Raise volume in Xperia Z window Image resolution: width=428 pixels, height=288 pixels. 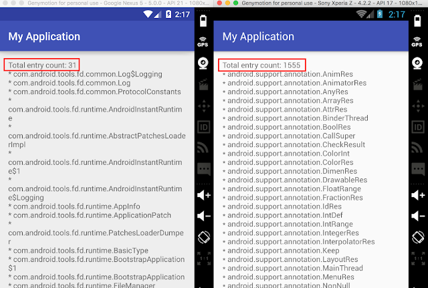[x=418, y=195]
